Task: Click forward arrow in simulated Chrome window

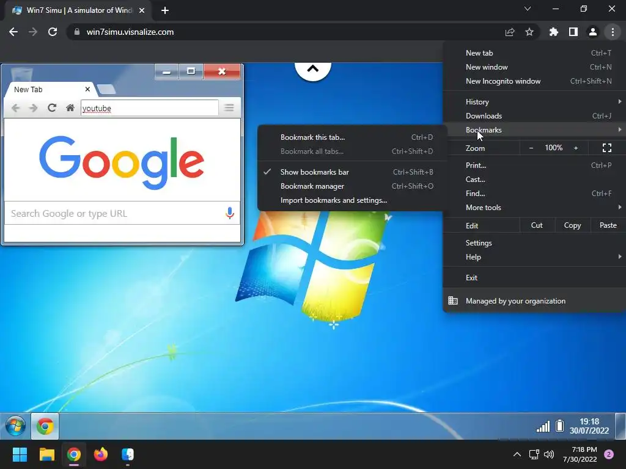Action: (x=33, y=107)
